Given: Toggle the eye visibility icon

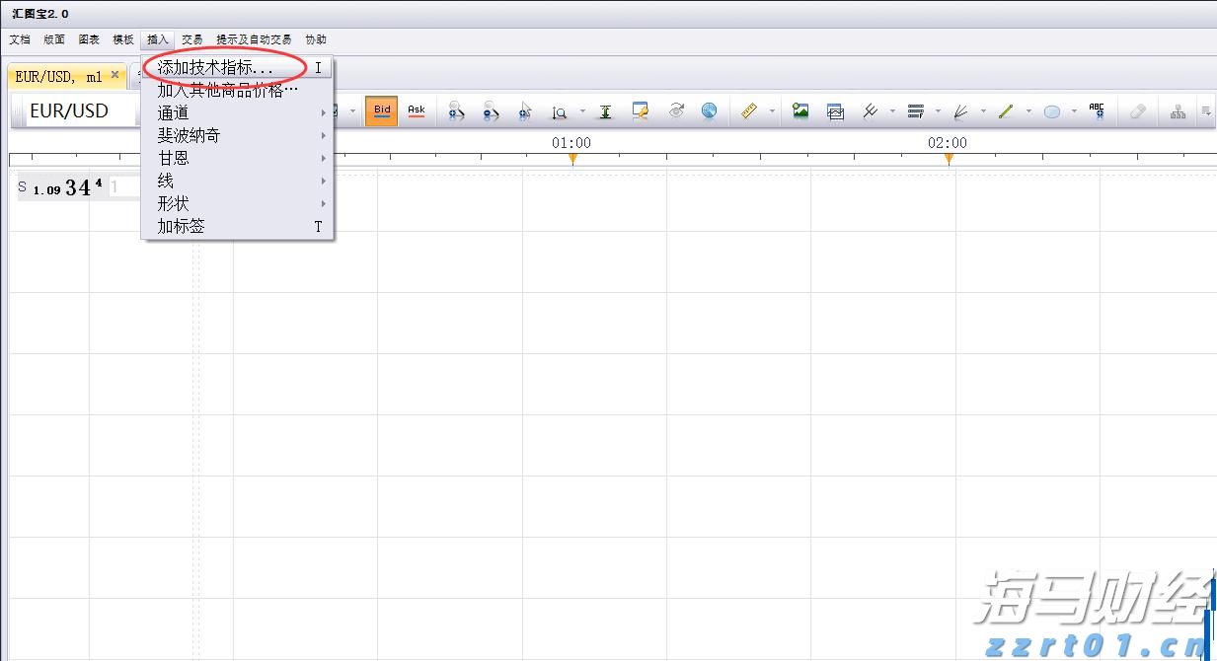Looking at the screenshot, I should tap(676, 110).
